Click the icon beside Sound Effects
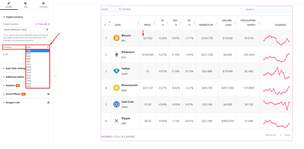This screenshot has width=304, height=149. (48, 94)
